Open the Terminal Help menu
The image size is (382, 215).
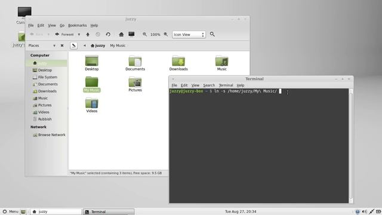pos(241,85)
